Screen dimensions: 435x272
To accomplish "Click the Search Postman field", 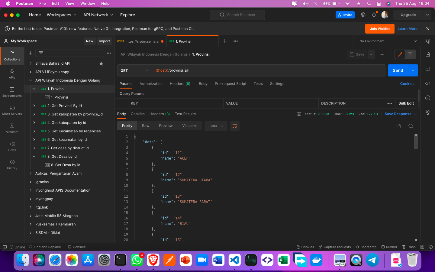I will (x=237, y=15).
